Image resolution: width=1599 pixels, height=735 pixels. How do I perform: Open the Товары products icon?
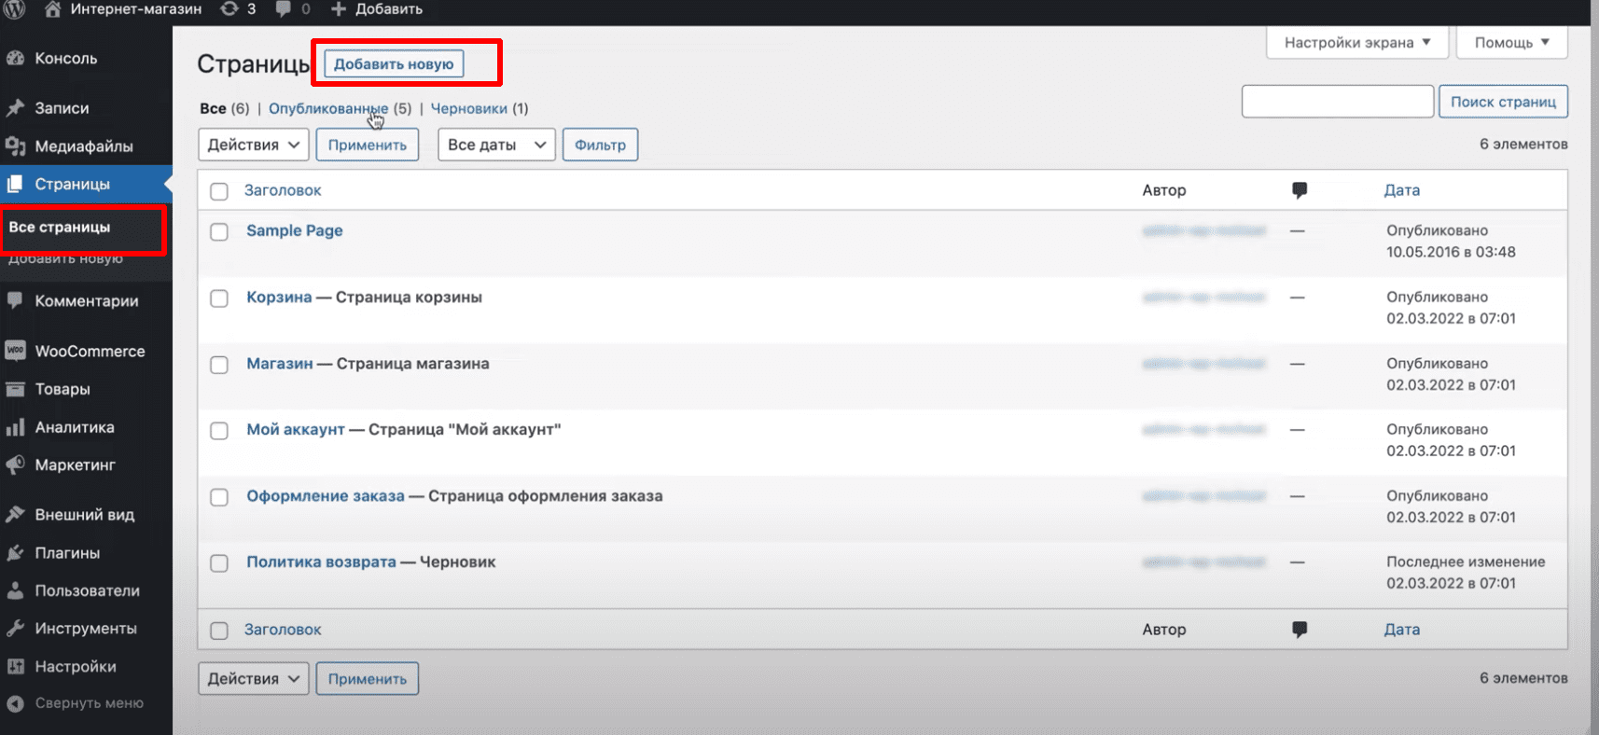[x=15, y=389]
